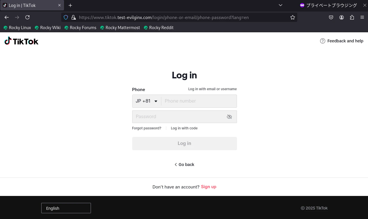Open Rocky Mattermost bookmark
Screen dimensions: 368x219
120,28
